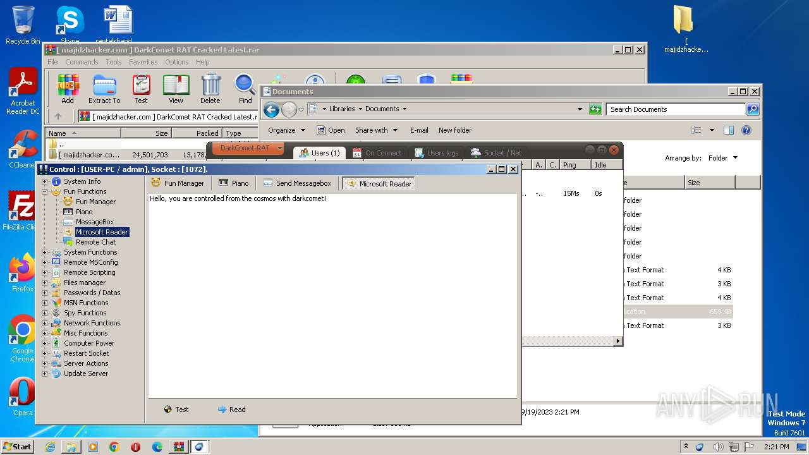Open CCleaner desktop icon
The image size is (809, 455).
coord(23,149)
